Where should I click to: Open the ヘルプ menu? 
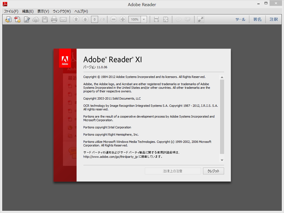pyautogui.click(x=80, y=11)
